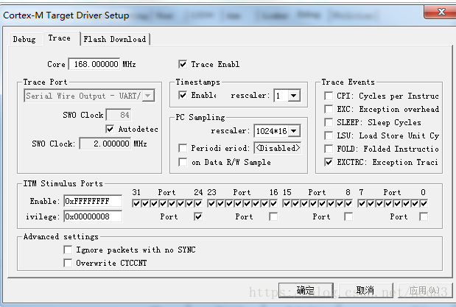Enable CPI Cycles per Instruction event
The image size is (456, 307).
[x=329, y=96]
